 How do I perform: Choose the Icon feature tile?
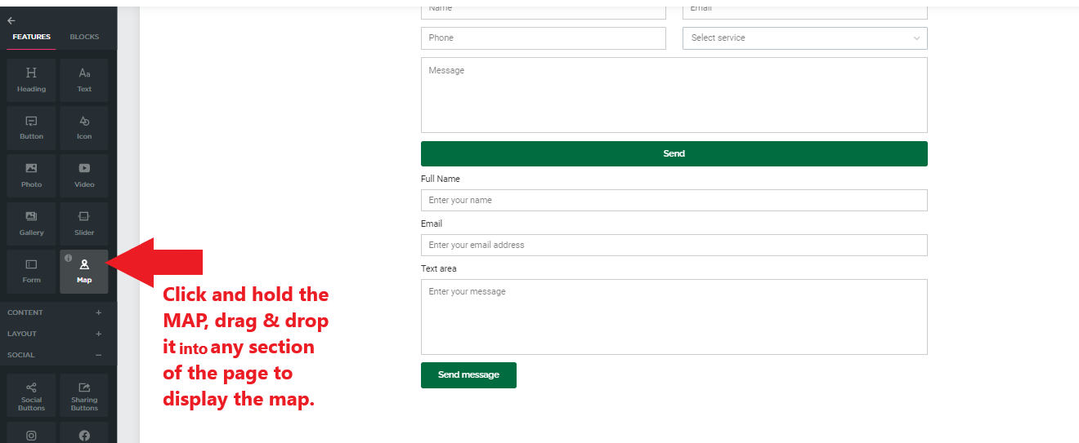click(x=84, y=127)
